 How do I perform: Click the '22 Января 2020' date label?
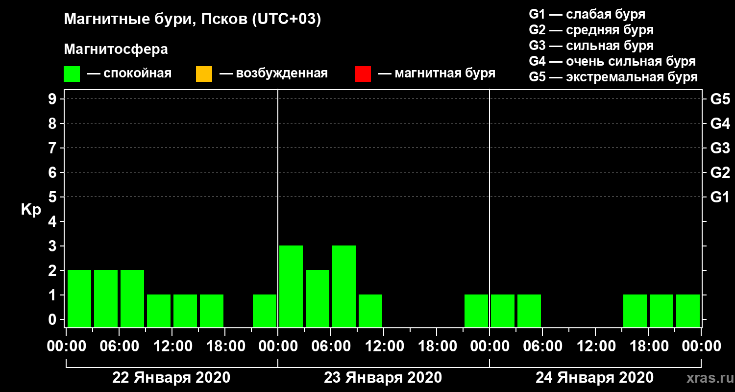point(171,378)
